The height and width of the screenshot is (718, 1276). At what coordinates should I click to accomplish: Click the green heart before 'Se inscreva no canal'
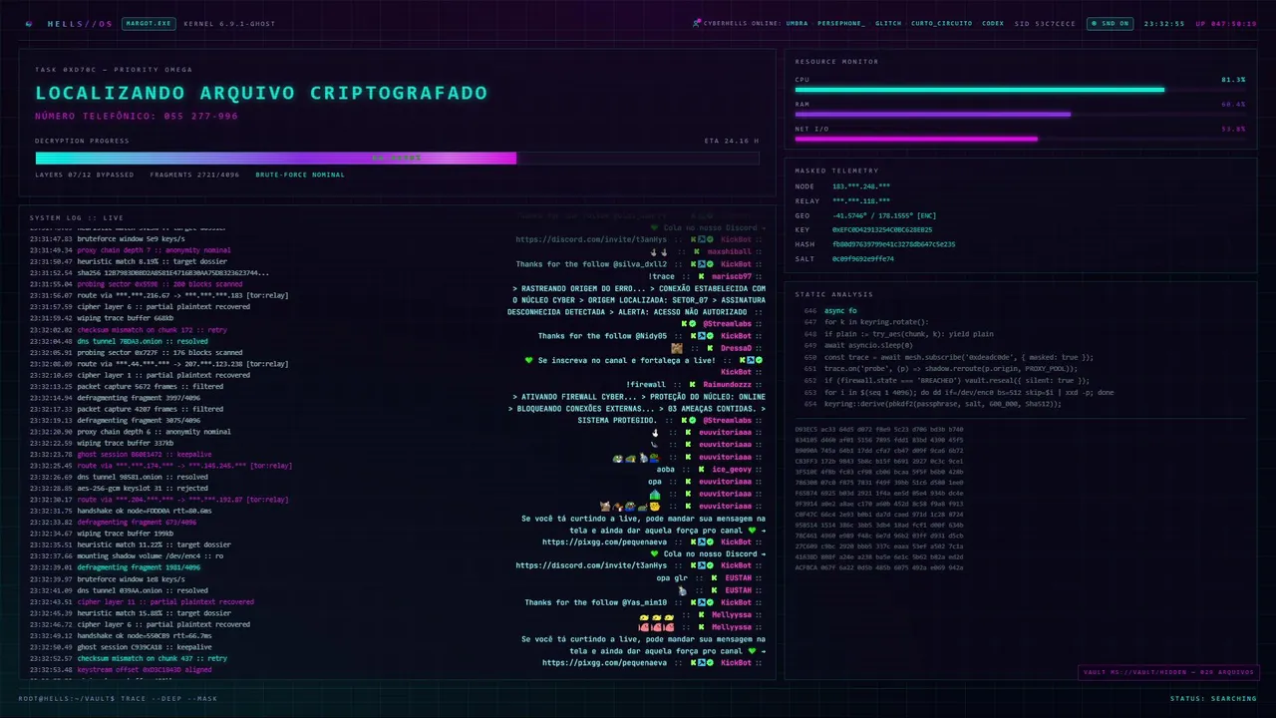click(529, 360)
